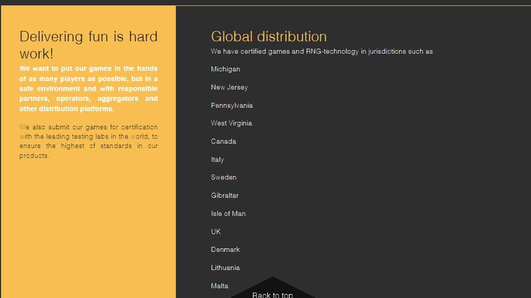Image resolution: width=531 pixels, height=298 pixels.
Task: Click on Italy in the list
Action: pyautogui.click(x=217, y=159)
